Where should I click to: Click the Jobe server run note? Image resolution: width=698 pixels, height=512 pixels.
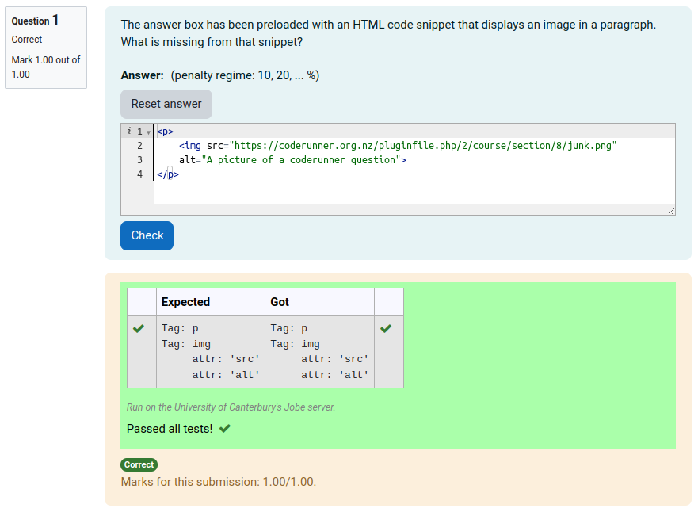(x=231, y=407)
